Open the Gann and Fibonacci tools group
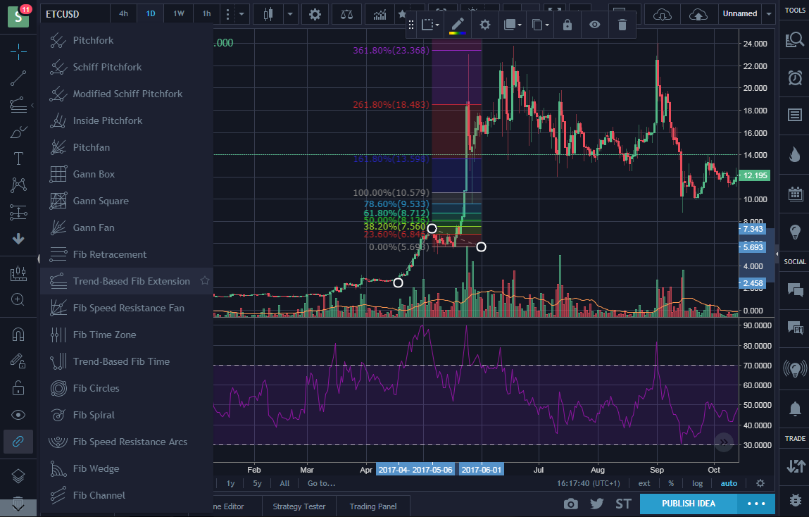The image size is (809, 517). click(x=18, y=105)
